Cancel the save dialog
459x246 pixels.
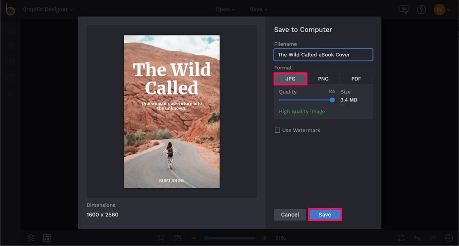pyautogui.click(x=290, y=215)
